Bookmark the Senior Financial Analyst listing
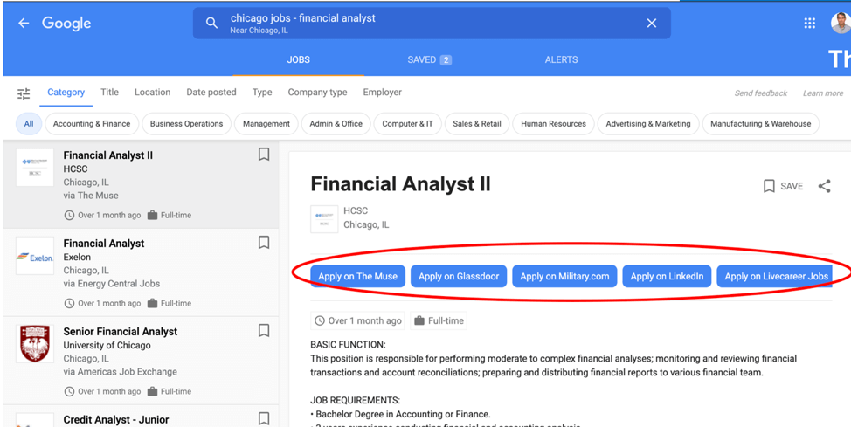Image resolution: width=851 pixels, height=427 pixels. (x=264, y=331)
